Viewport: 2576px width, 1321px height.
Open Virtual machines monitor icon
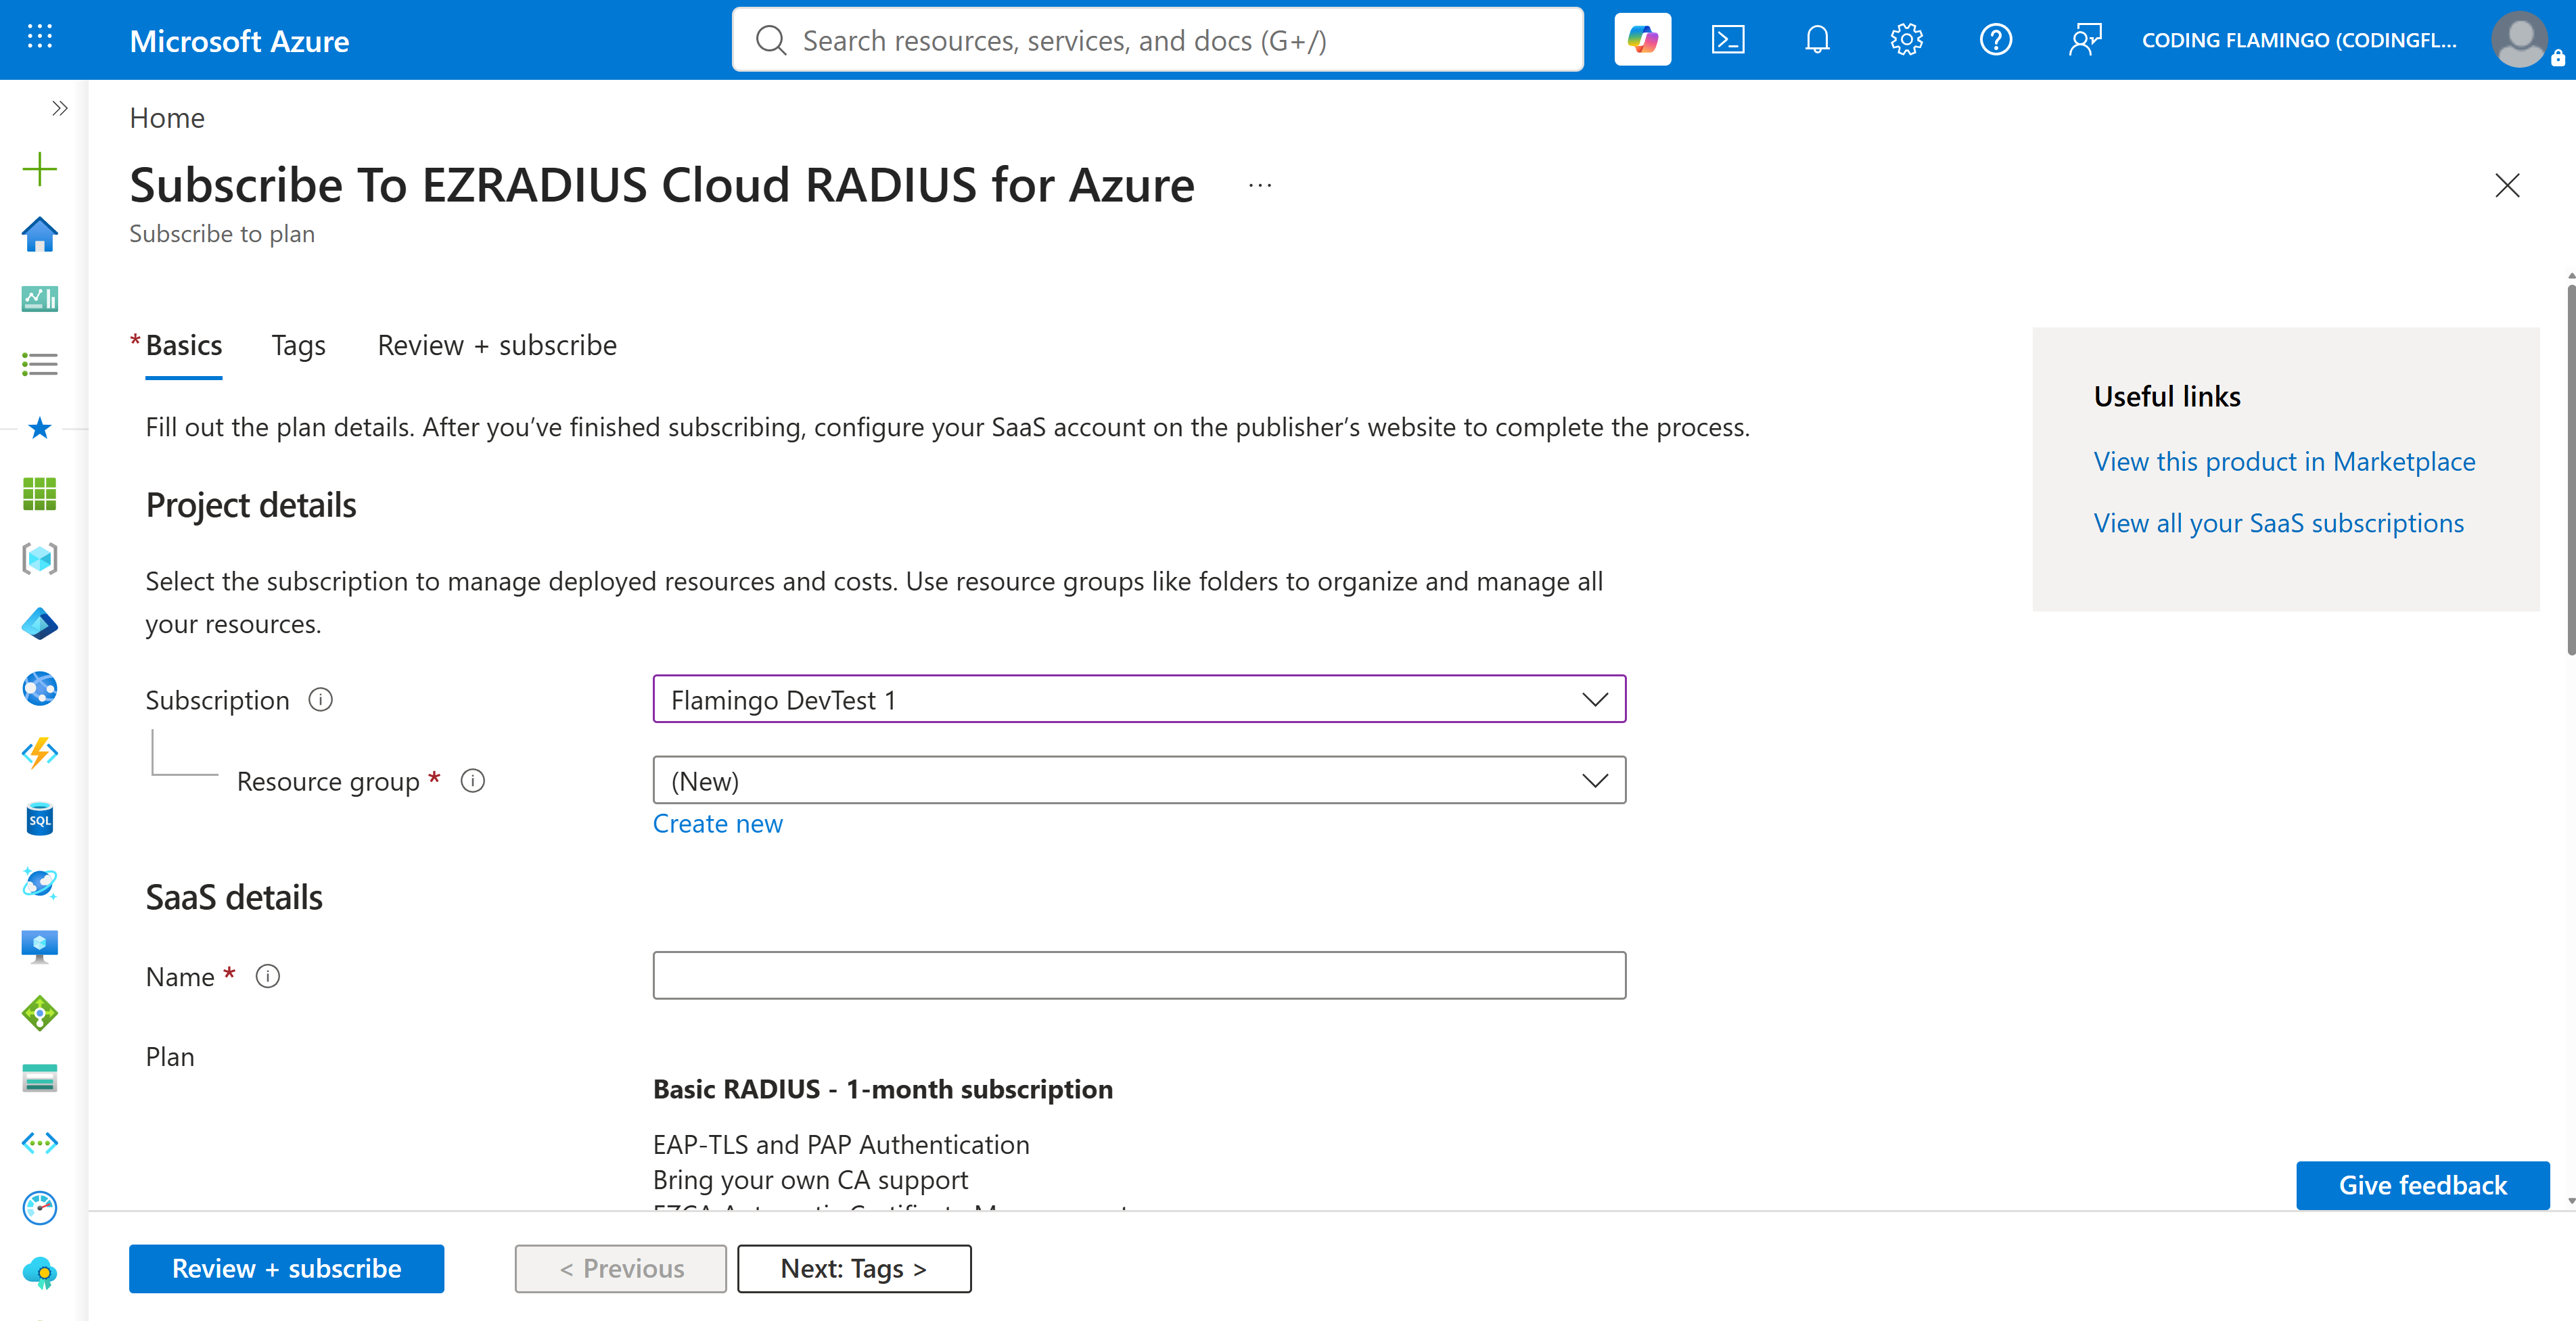pyautogui.click(x=40, y=947)
